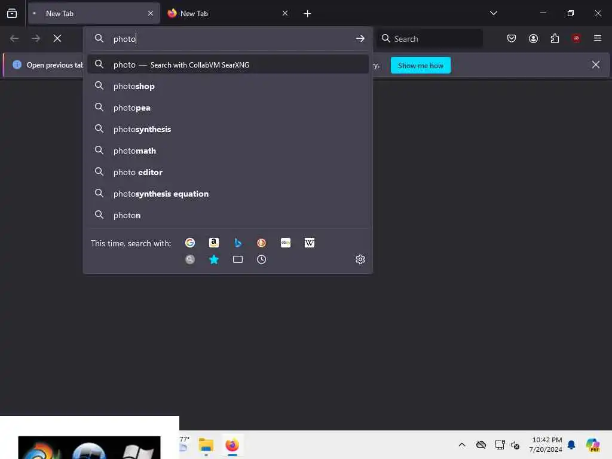
Task: Click the network display tray icon
Action: 500,445
